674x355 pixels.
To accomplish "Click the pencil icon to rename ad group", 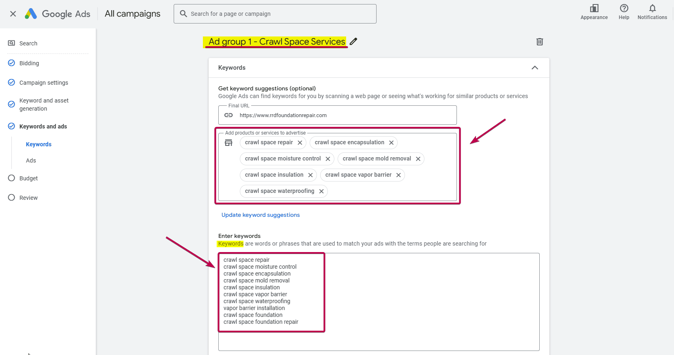I will pos(353,41).
